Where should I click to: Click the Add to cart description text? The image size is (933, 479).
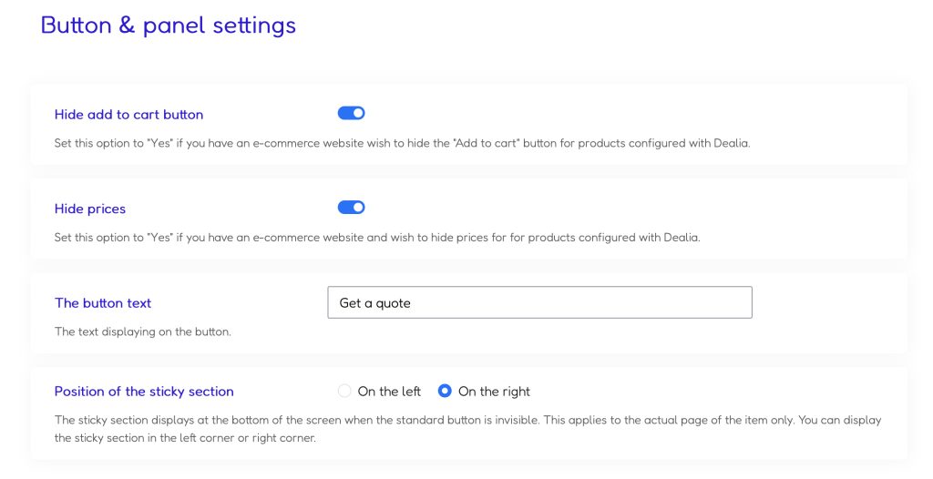click(402, 143)
